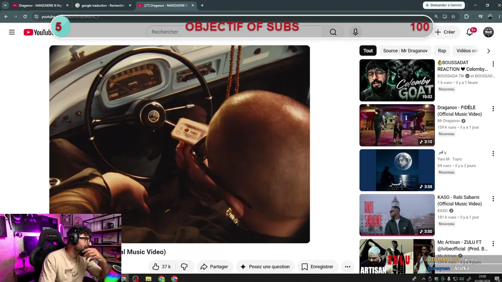Screen dimensions: 502x282
Task: Open options menu for BOUSSADAT REACTION video
Action: coord(493,64)
